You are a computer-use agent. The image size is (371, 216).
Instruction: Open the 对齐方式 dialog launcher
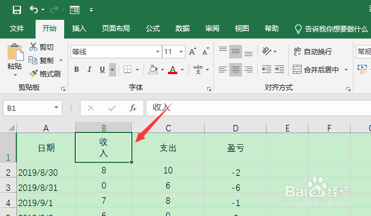click(x=348, y=89)
